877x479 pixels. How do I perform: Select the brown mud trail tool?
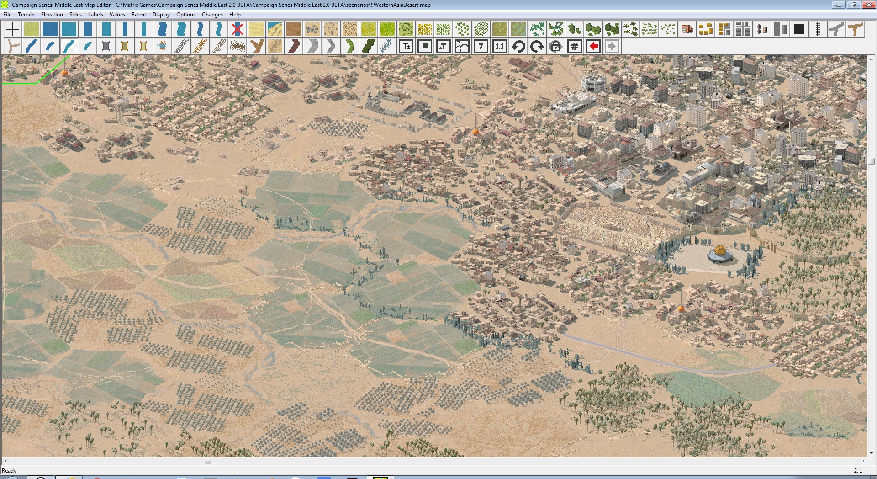[237, 46]
